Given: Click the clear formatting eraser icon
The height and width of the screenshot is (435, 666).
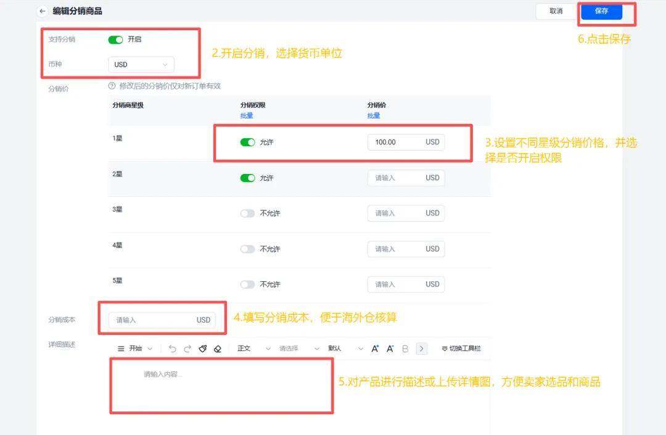Looking at the screenshot, I should coord(217,349).
